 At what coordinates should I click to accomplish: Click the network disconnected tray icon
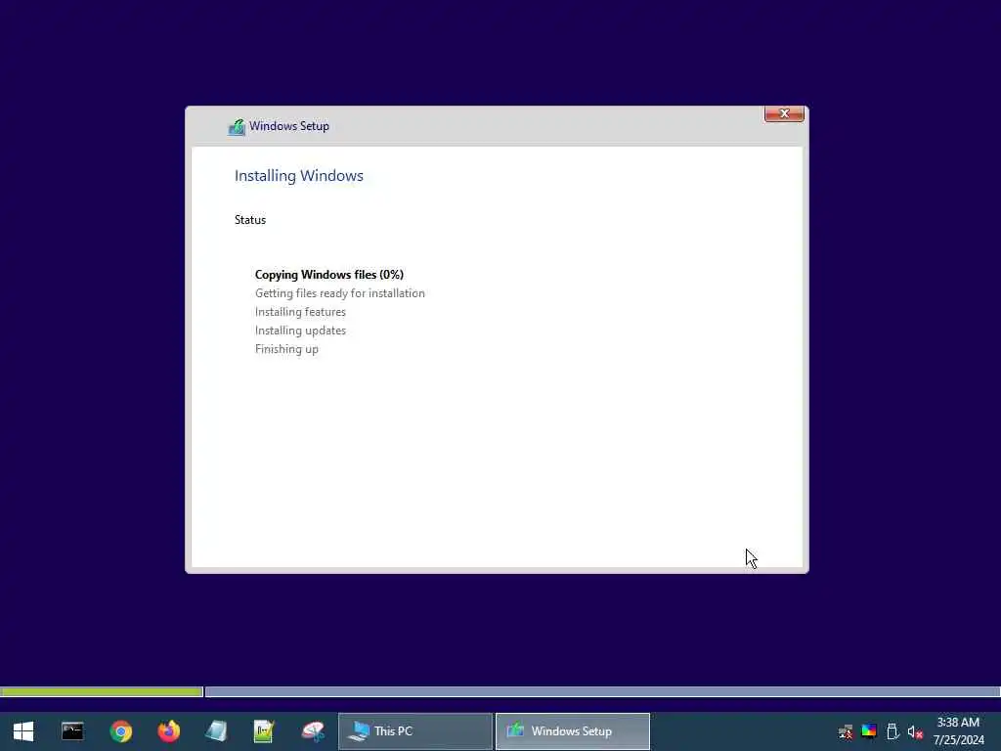pyautogui.click(x=846, y=731)
